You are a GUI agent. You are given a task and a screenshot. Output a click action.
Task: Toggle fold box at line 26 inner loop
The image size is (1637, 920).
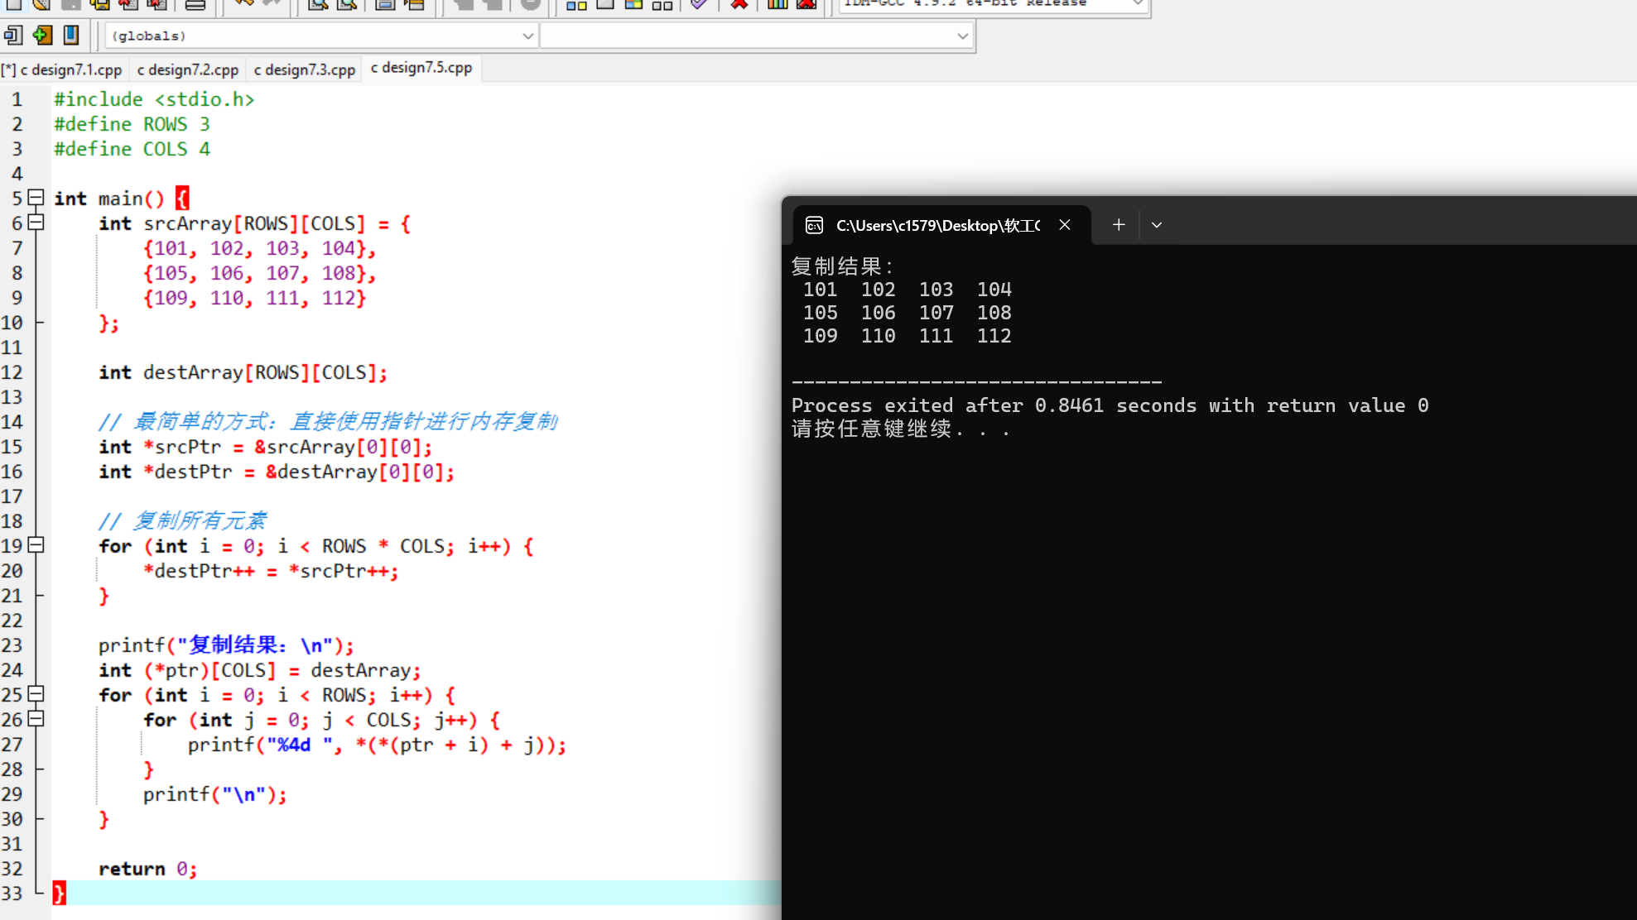click(36, 719)
